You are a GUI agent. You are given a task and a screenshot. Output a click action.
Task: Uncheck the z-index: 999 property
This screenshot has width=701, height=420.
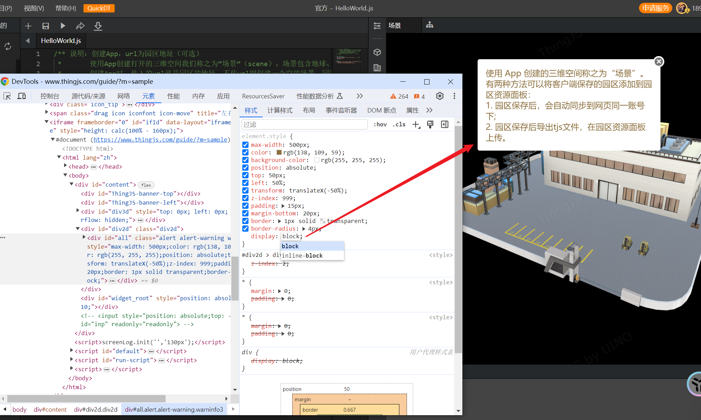245,198
